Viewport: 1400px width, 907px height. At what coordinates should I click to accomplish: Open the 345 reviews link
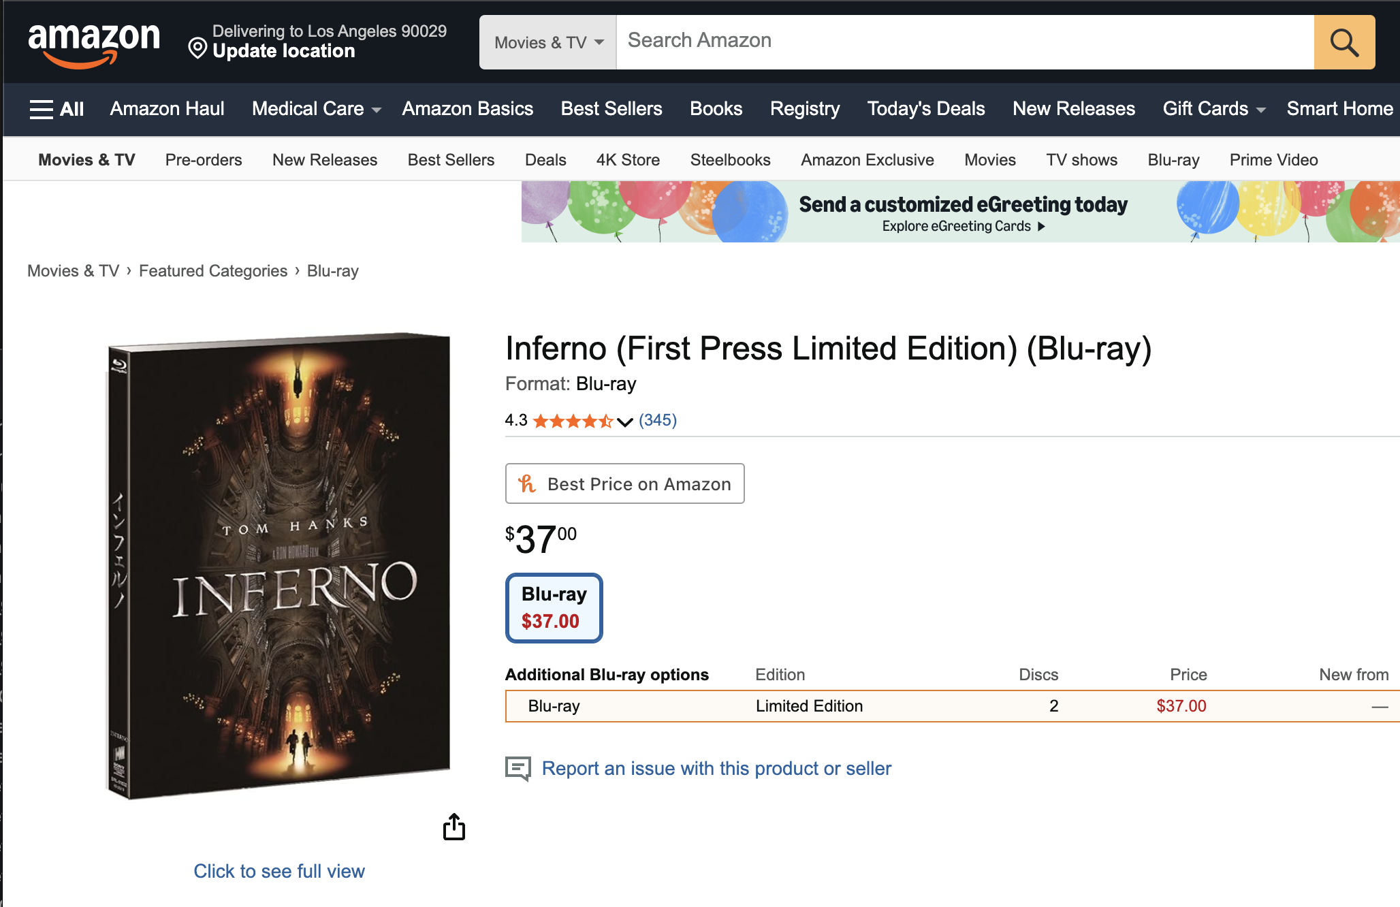[x=658, y=420]
